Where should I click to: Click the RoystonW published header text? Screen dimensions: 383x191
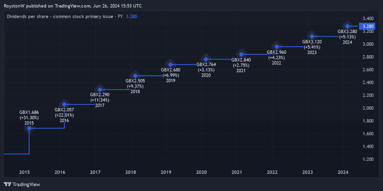[x=73, y=6]
